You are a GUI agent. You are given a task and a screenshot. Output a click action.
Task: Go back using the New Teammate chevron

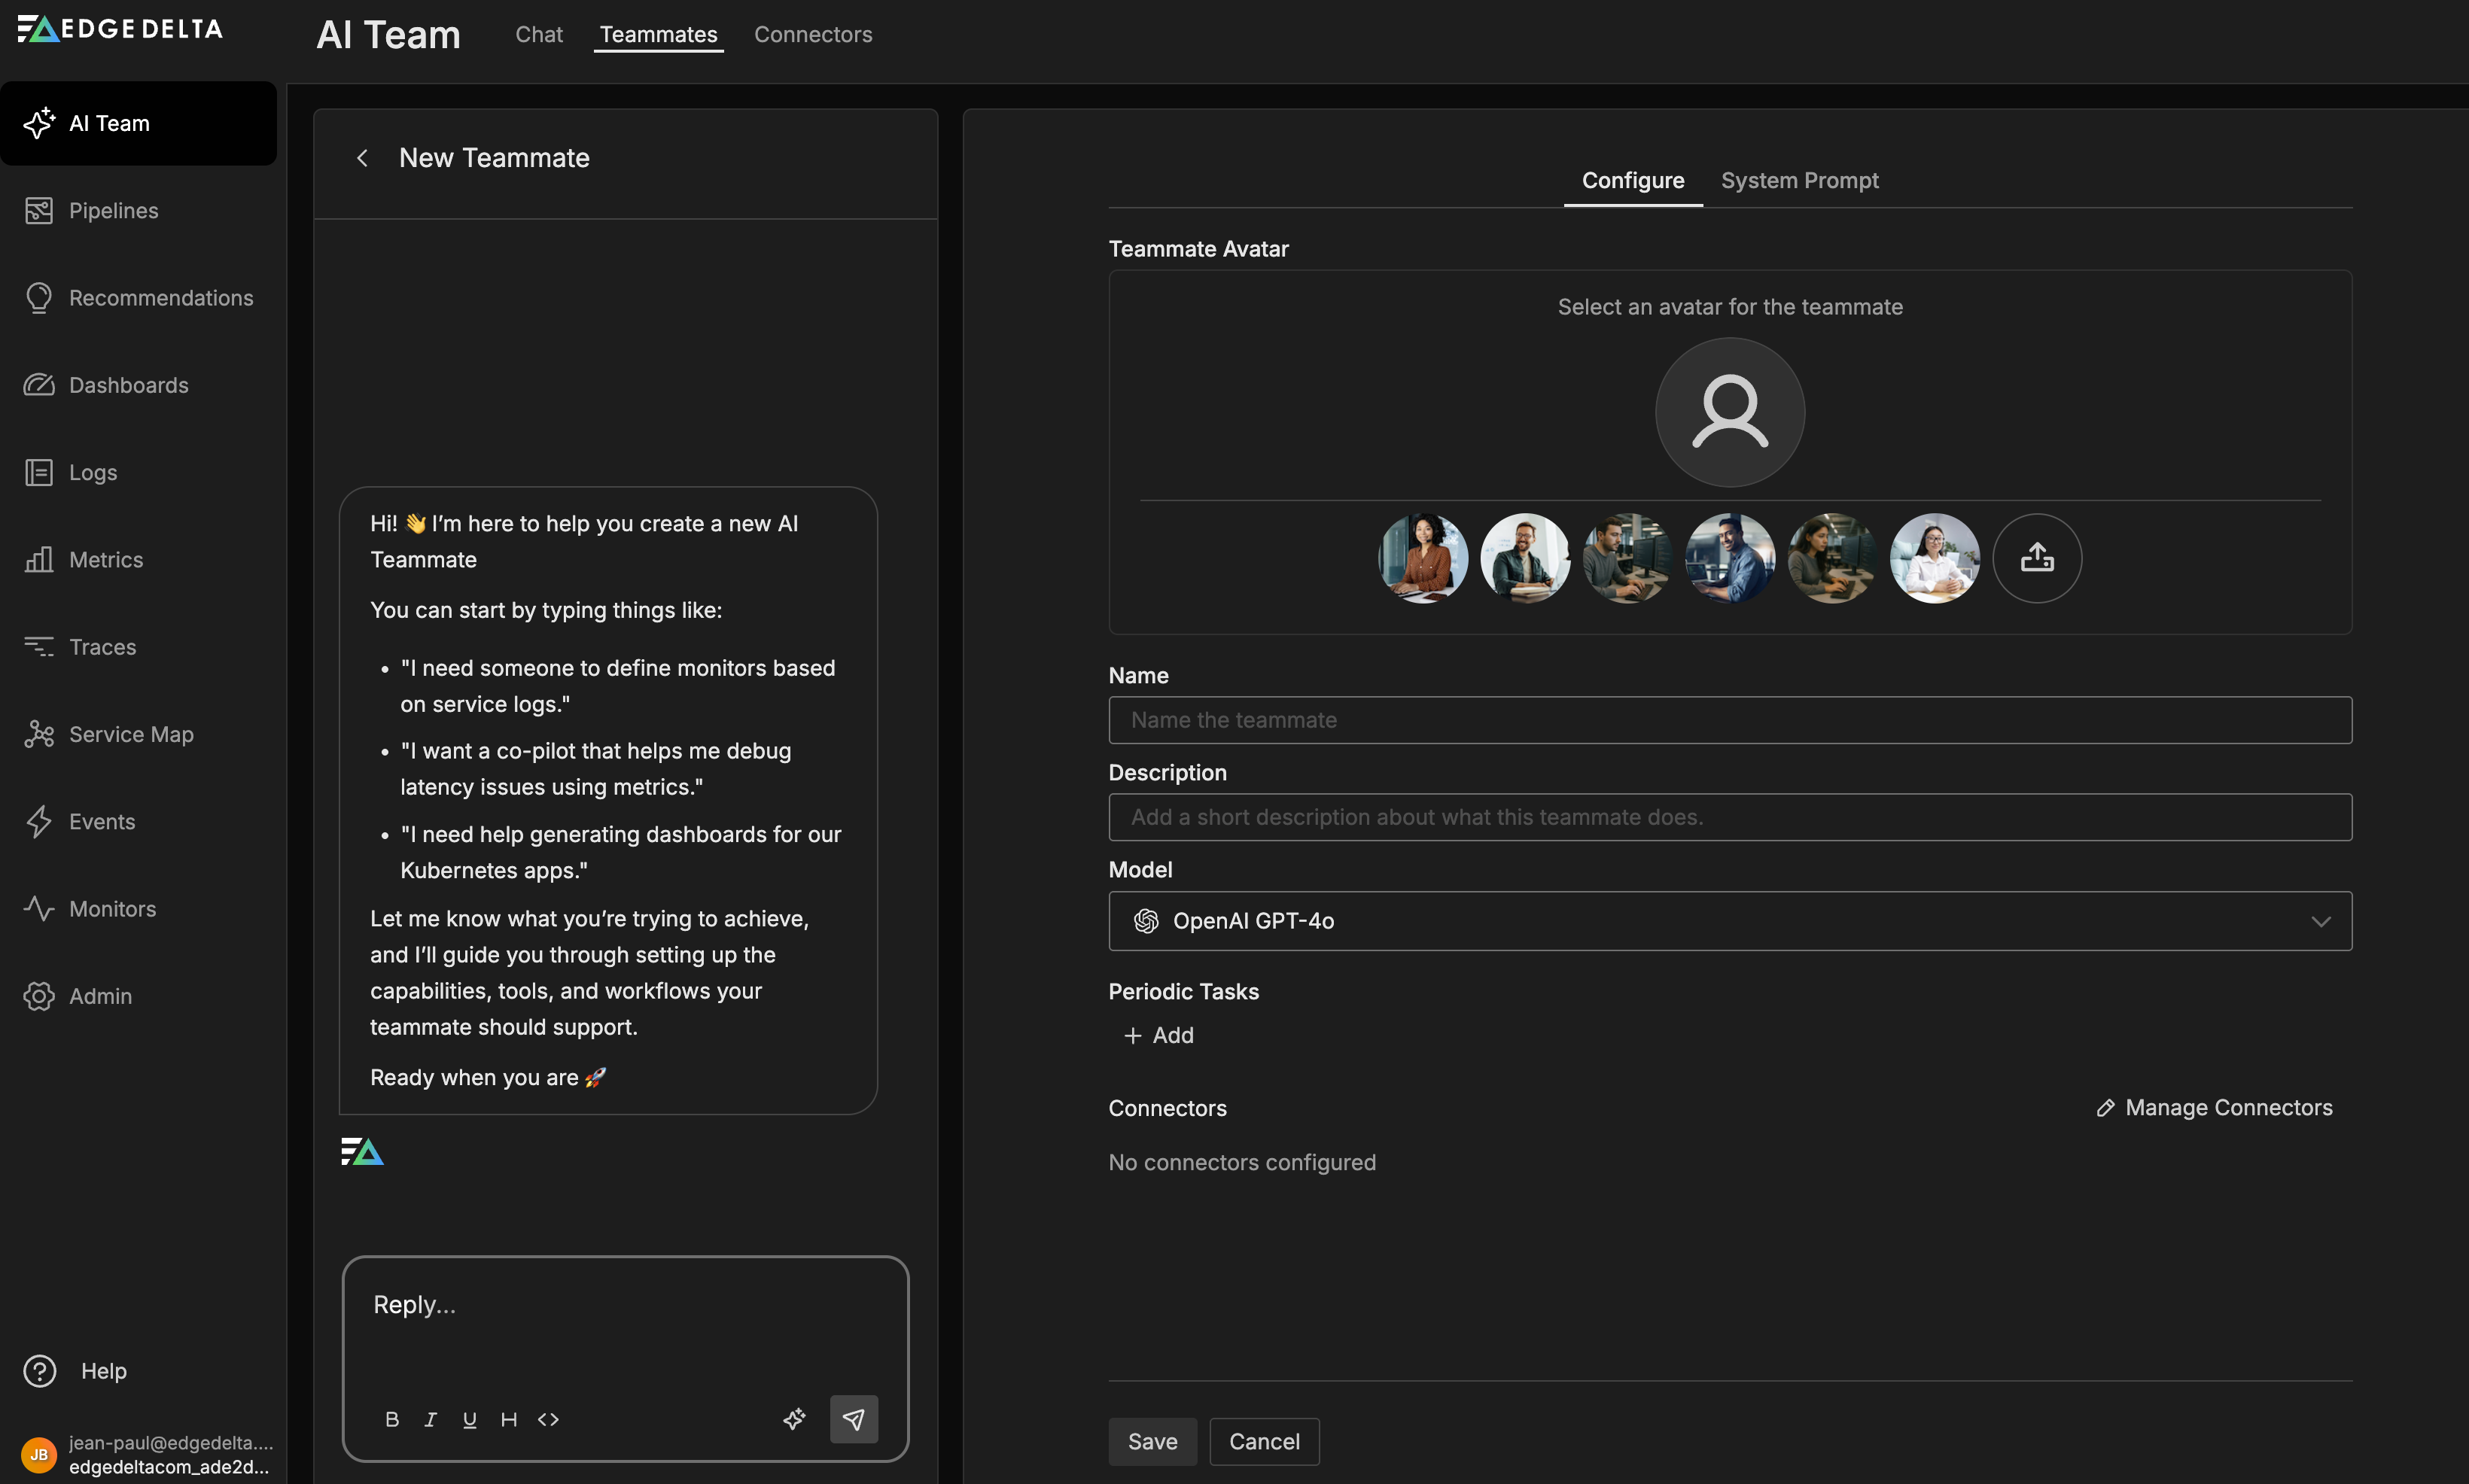363,158
